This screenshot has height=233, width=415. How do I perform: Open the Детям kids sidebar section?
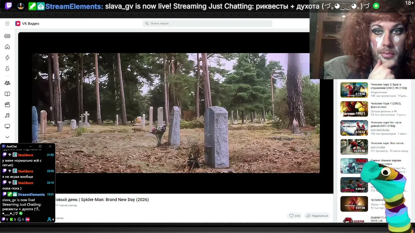[7, 83]
